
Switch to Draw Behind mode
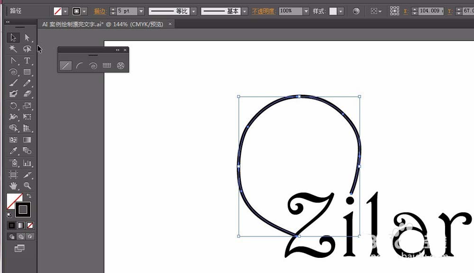tap(21, 237)
